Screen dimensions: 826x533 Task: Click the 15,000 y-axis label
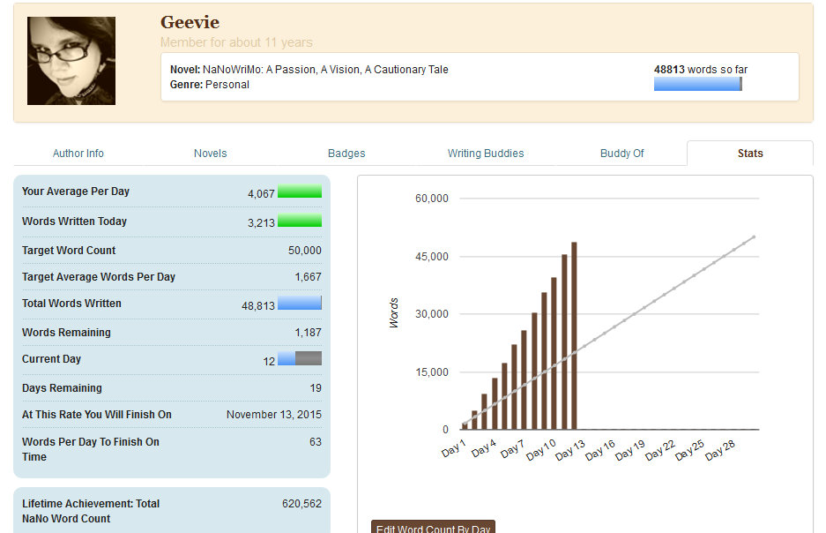432,372
